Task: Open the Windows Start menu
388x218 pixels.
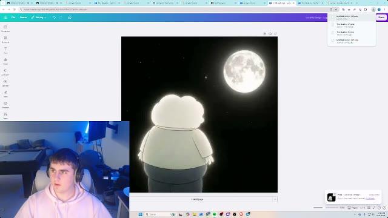Action: pyautogui.click(x=141, y=214)
